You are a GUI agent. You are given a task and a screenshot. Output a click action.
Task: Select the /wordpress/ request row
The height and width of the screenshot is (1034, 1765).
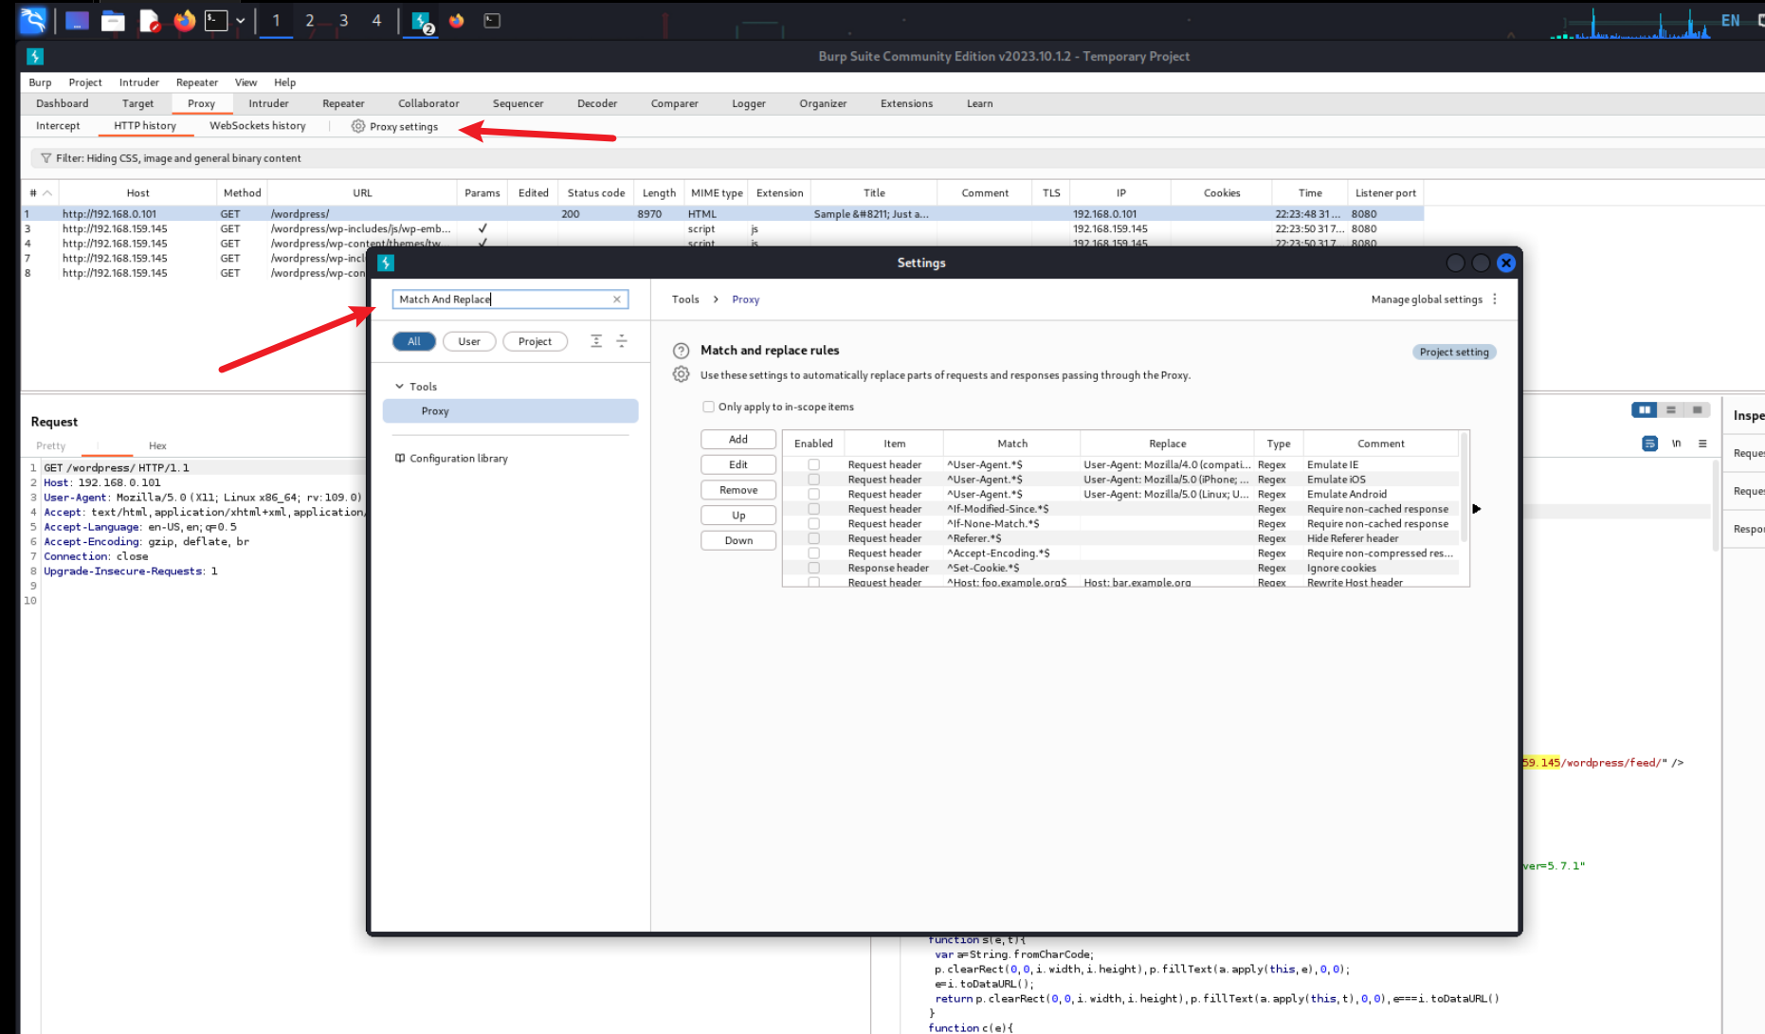click(722, 214)
